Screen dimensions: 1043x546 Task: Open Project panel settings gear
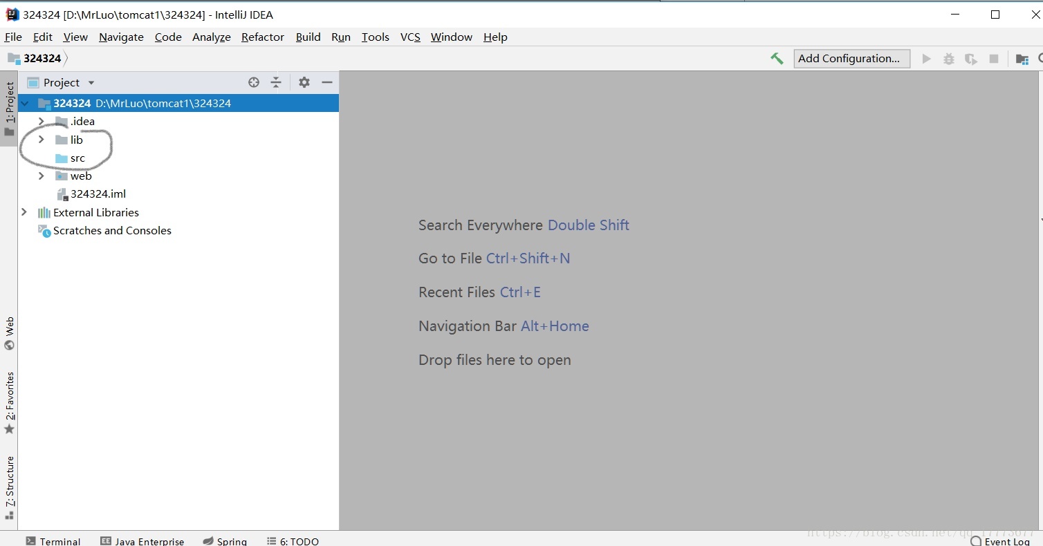(x=304, y=82)
